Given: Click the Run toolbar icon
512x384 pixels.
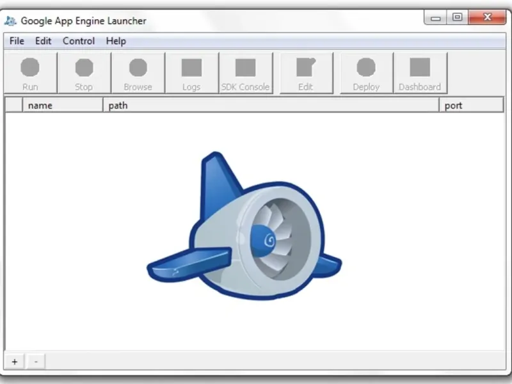Looking at the screenshot, I should [x=30, y=73].
